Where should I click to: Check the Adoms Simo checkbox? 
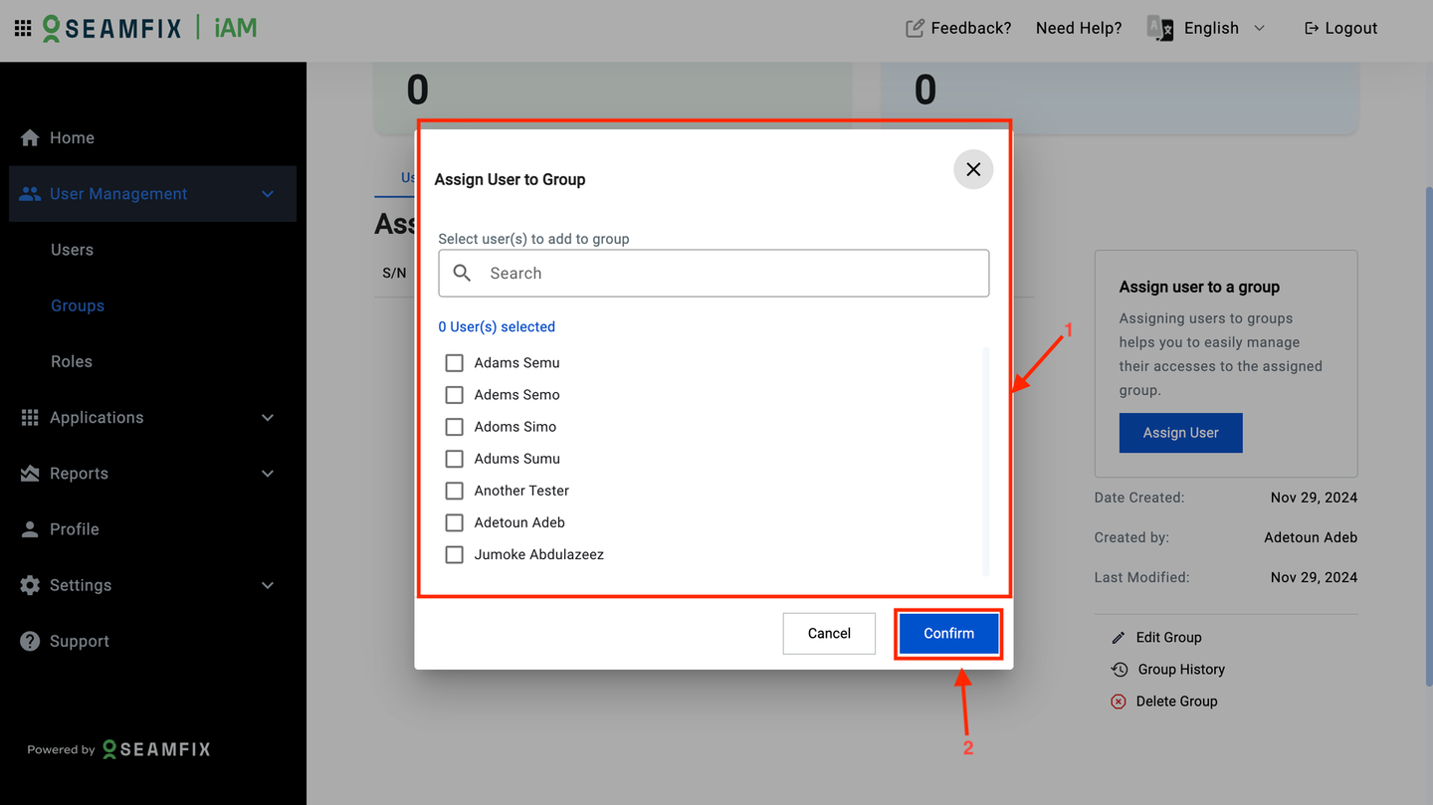(454, 427)
